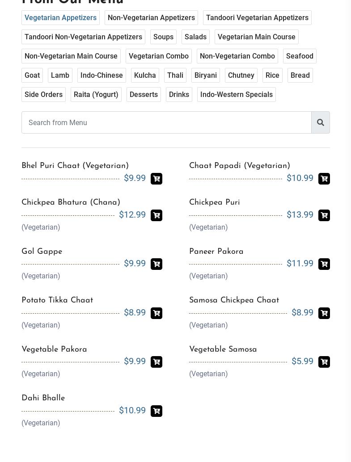Add Potato Tikka Chaat to cart
Image resolution: width=351 pixels, height=462 pixels.
pos(156,313)
